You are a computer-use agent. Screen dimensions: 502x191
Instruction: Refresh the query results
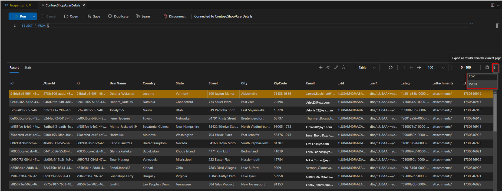[x=391, y=67]
